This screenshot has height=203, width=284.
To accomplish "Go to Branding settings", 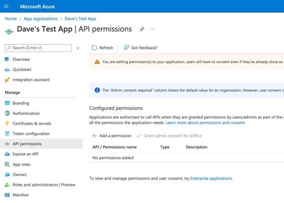I will point(21,103).
